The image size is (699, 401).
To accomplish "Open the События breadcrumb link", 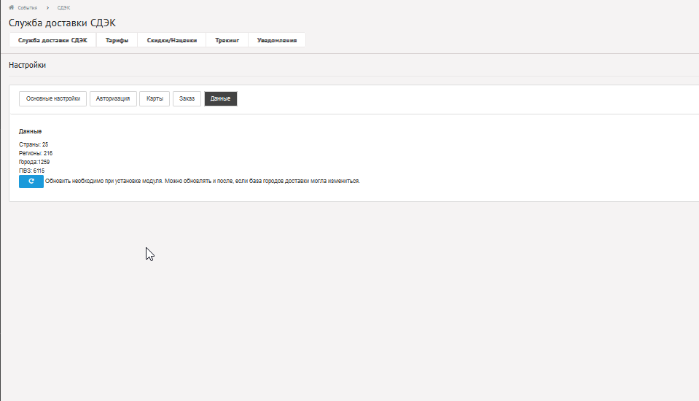I will pyautogui.click(x=27, y=7).
